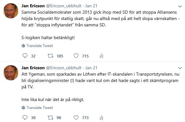Click globe icon beside first Translate Tweet
Screen dimensions: 185x122
(23, 46)
